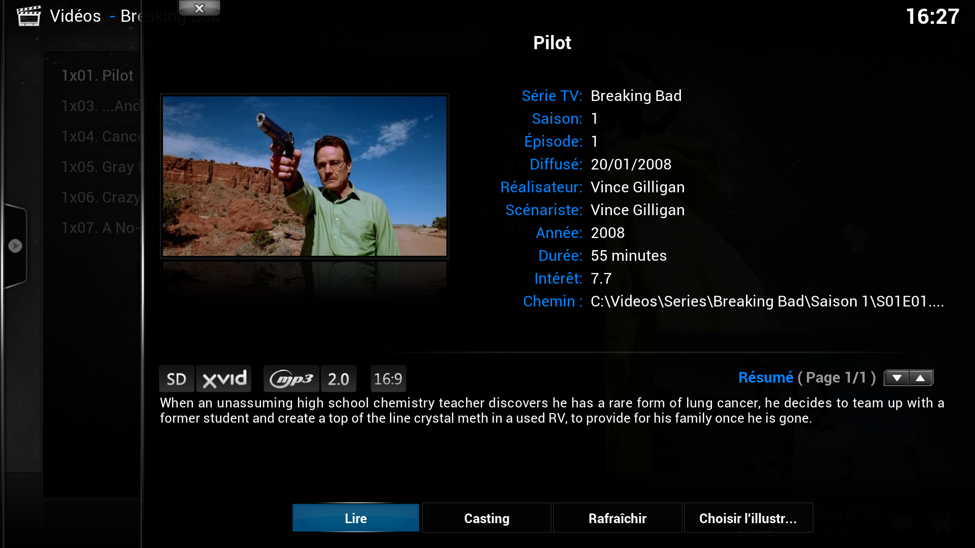Page up the Résumé text
The image size is (975, 548).
tap(921, 378)
